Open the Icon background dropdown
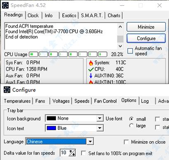This screenshot has width=169, height=160. click(100, 118)
